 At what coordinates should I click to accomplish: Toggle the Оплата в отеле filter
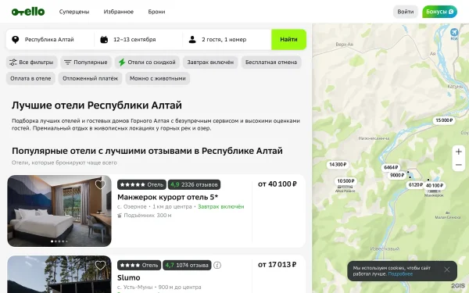[x=30, y=78]
